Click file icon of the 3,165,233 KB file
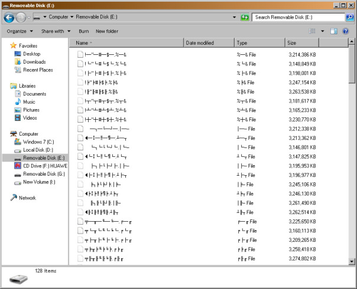357x289 pixels. coord(80,110)
